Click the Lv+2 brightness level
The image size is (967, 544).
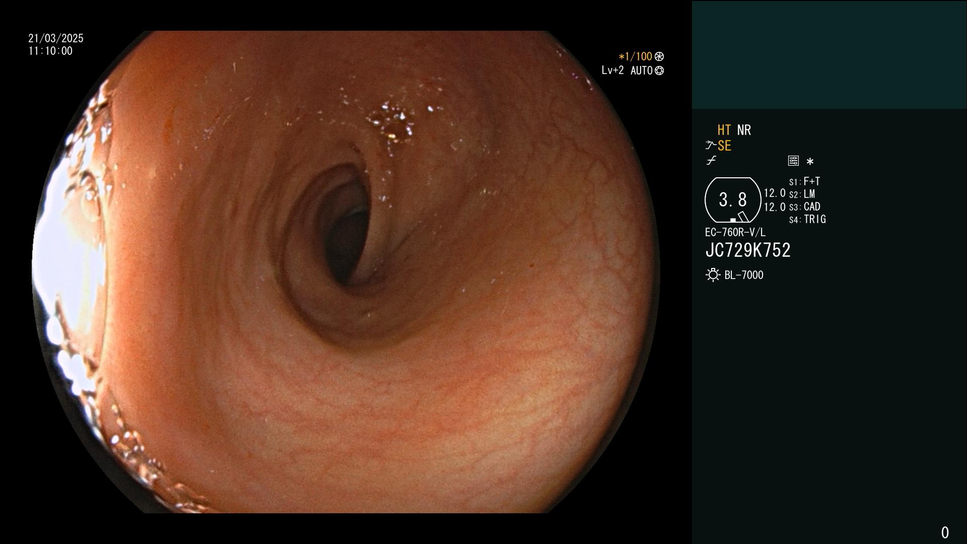point(612,71)
